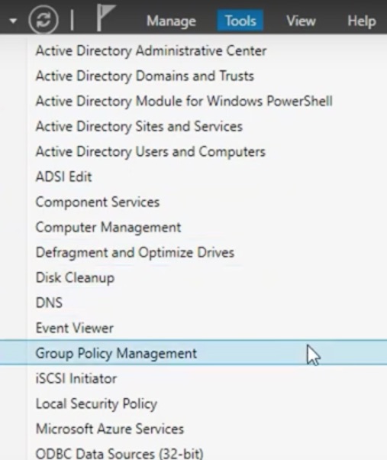387x460 pixels.
Task: Open Active Directory Sites and Services
Action: tap(139, 127)
